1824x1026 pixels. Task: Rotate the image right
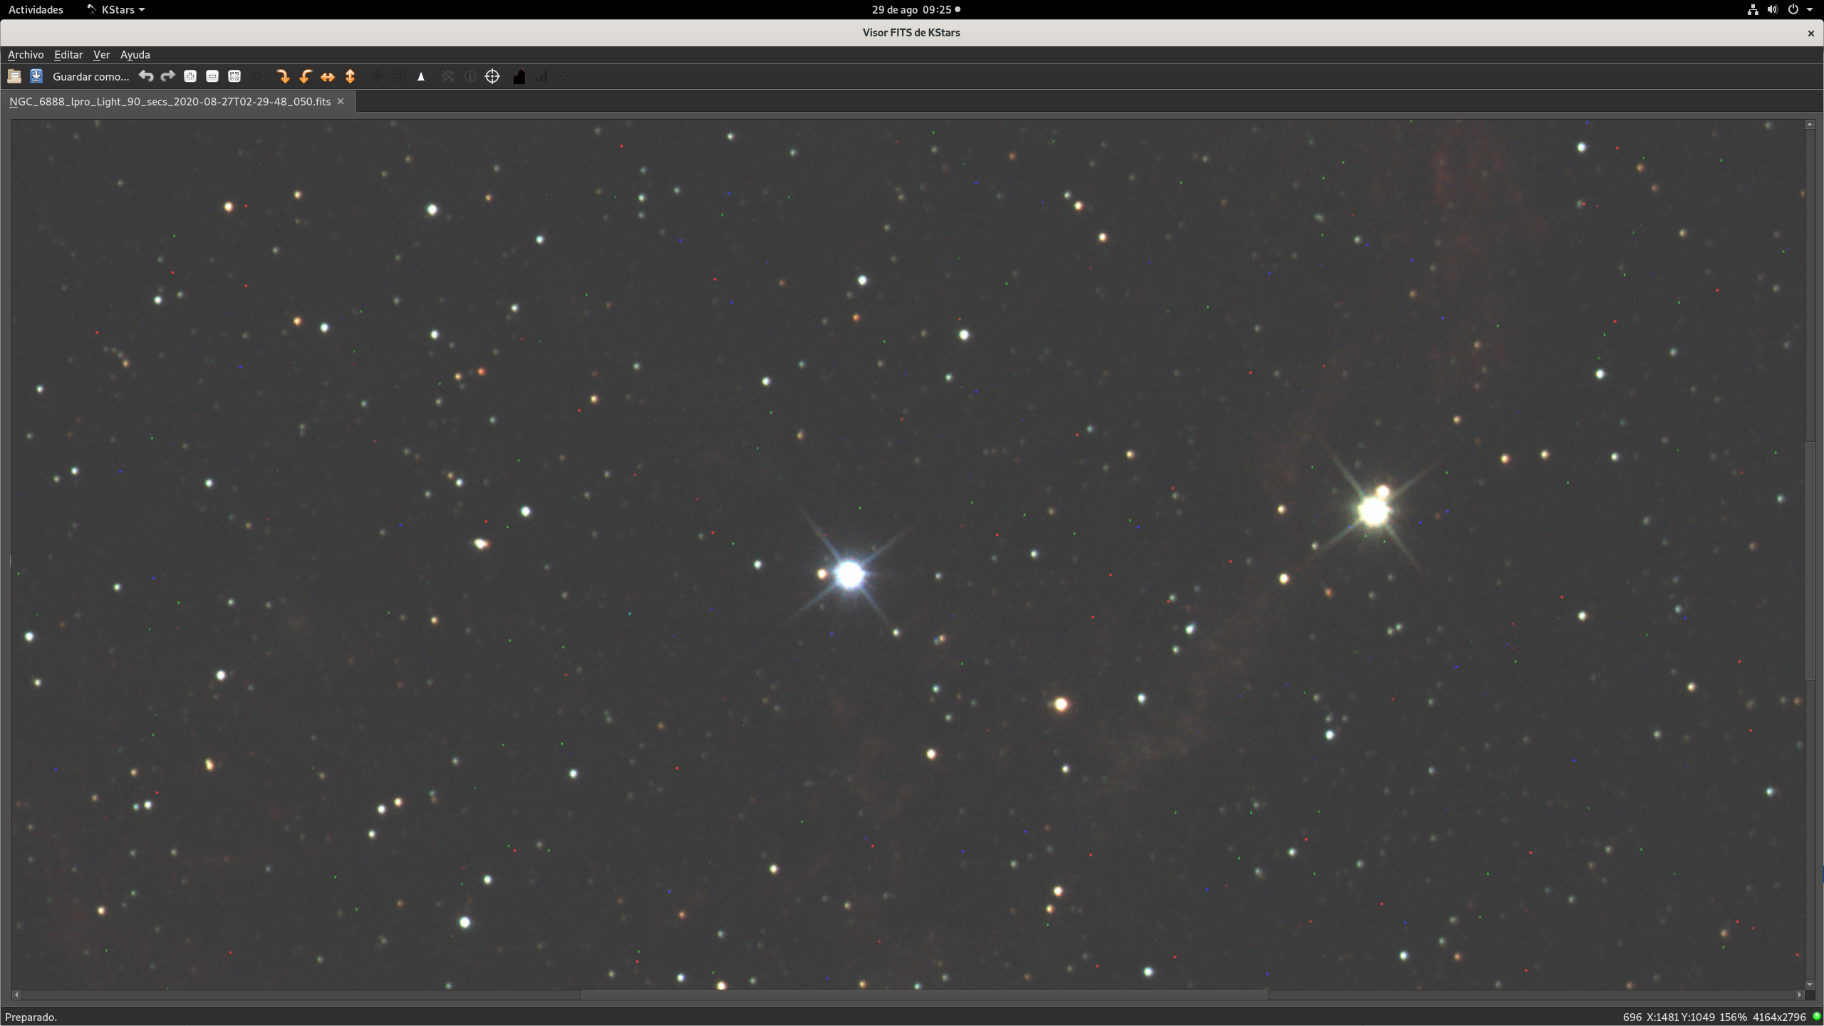point(283,76)
